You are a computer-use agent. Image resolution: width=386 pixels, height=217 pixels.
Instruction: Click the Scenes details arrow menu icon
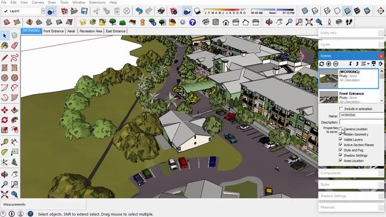(381, 64)
